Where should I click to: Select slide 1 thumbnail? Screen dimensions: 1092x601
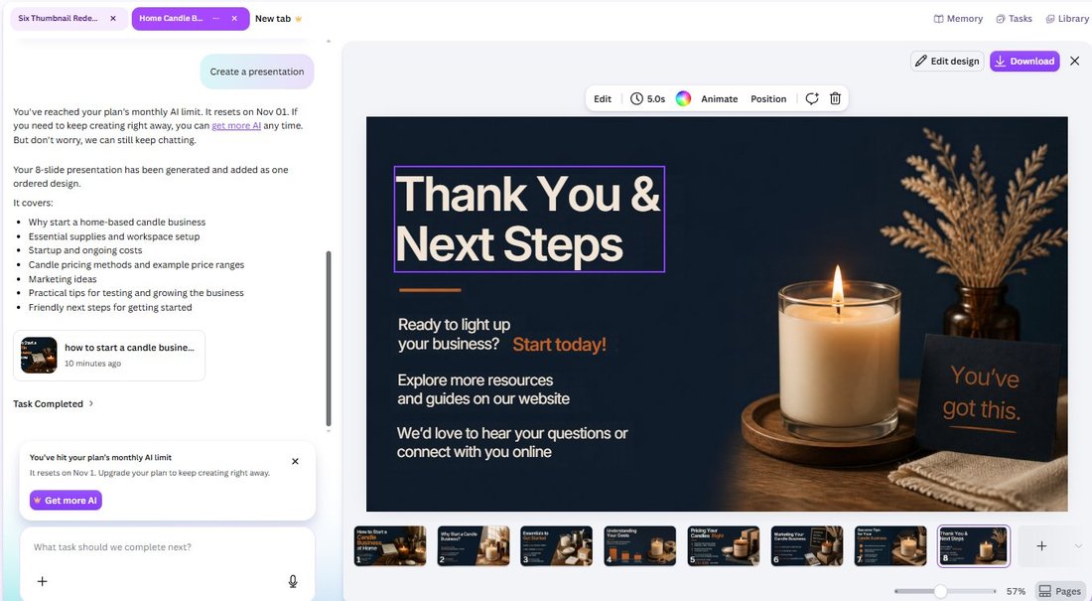tap(390, 546)
